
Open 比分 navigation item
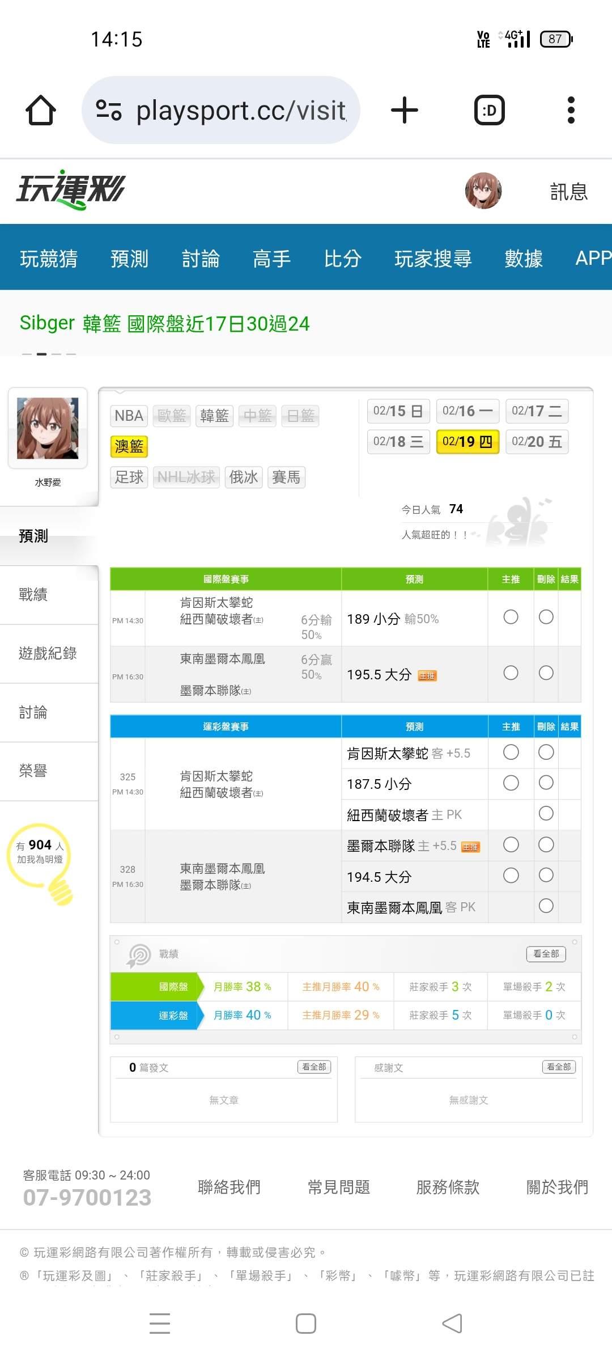[343, 259]
